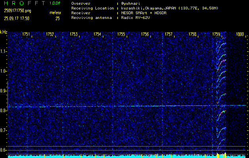Click the 1754 time axis marker
The image size is (249, 158).
click(x=97, y=34)
